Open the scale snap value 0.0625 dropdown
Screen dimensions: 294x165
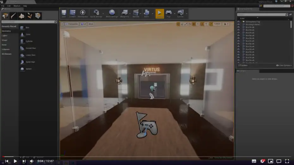(x=217, y=24)
